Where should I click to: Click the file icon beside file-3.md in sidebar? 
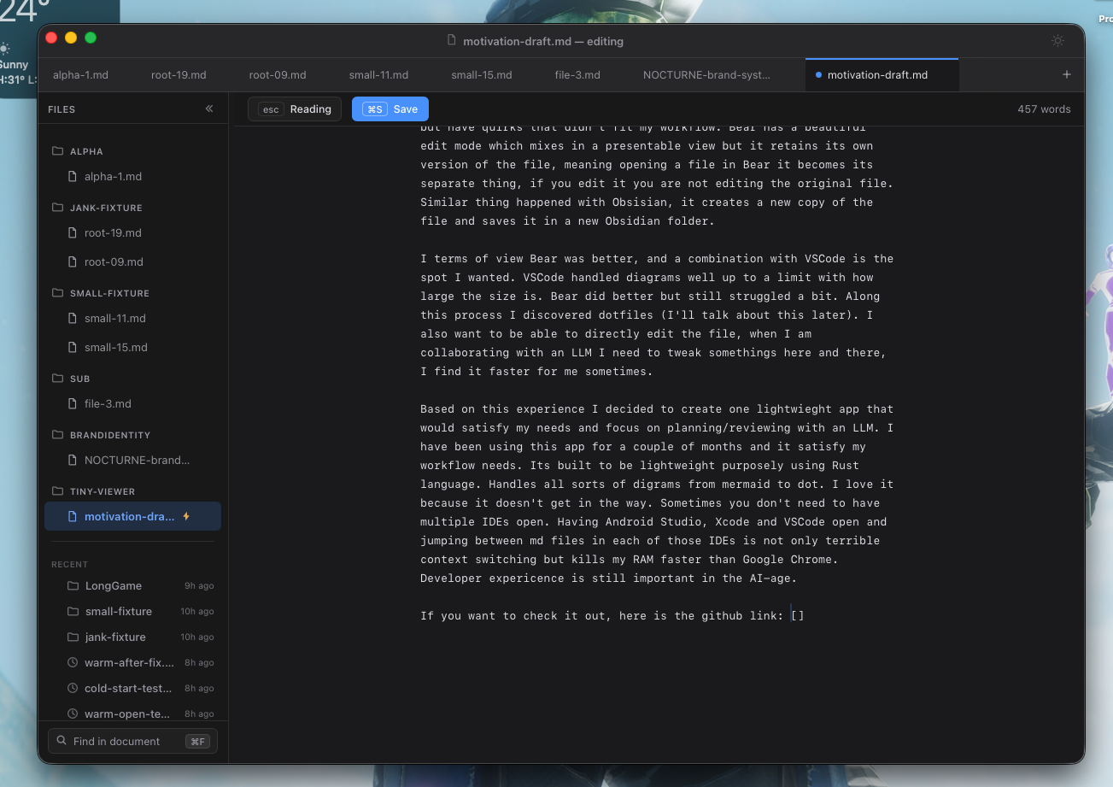[73, 403]
